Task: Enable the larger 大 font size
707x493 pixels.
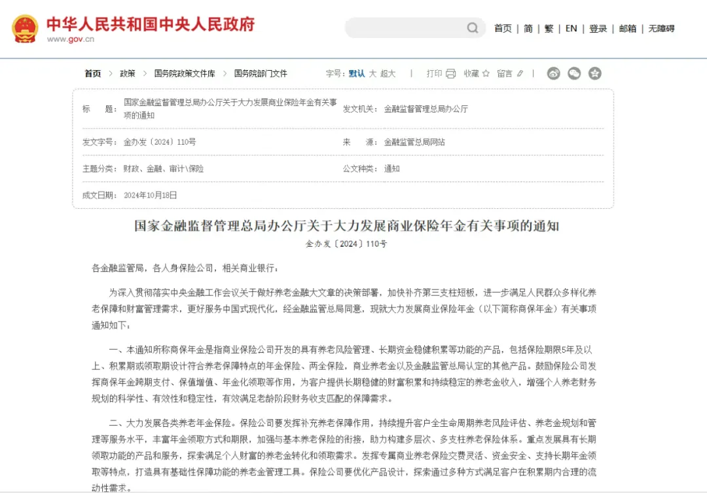Action: (x=372, y=73)
